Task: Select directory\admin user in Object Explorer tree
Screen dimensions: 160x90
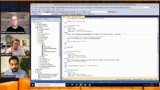Action: (47, 47)
